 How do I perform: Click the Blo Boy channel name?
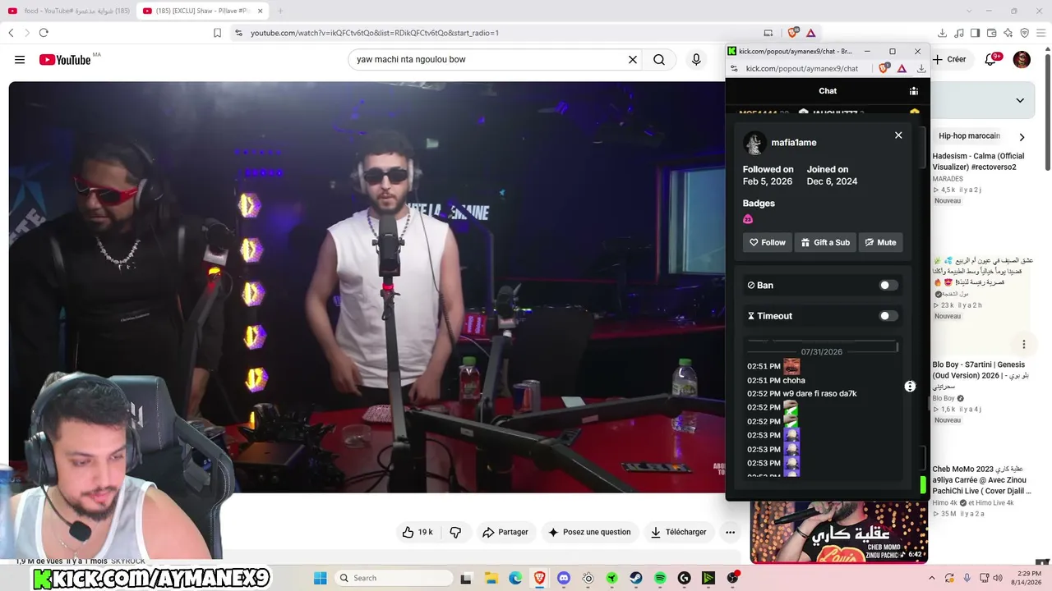[x=944, y=398]
